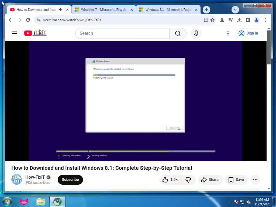Select the How to Download and Install tab
The width and height of the screenshot is (276, 207).
coord(36,10)
